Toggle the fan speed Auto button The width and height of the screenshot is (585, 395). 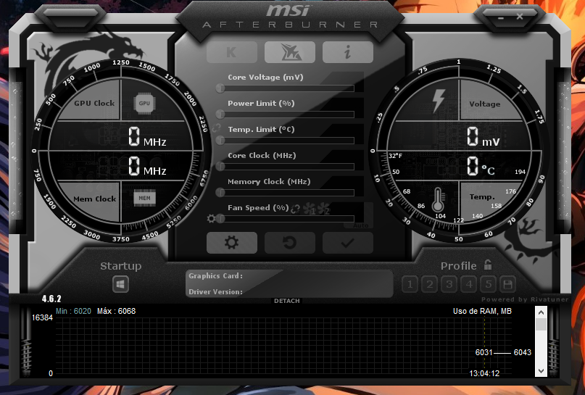click(x=360, y=225)
